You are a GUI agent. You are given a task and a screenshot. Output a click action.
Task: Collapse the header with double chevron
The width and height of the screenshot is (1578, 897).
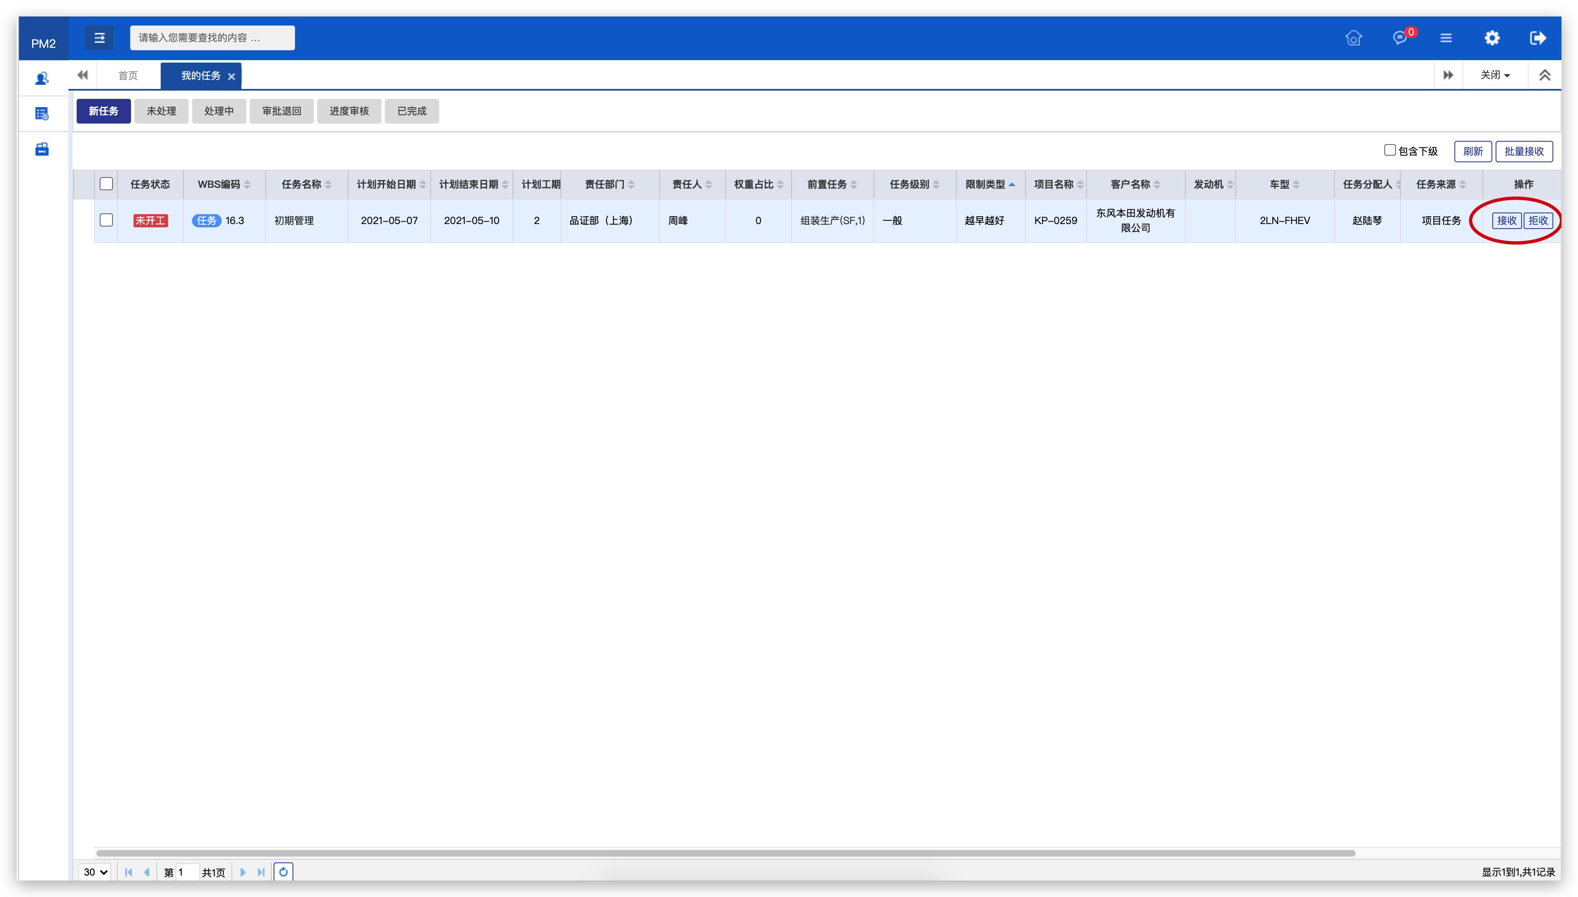coord(1545,75)
